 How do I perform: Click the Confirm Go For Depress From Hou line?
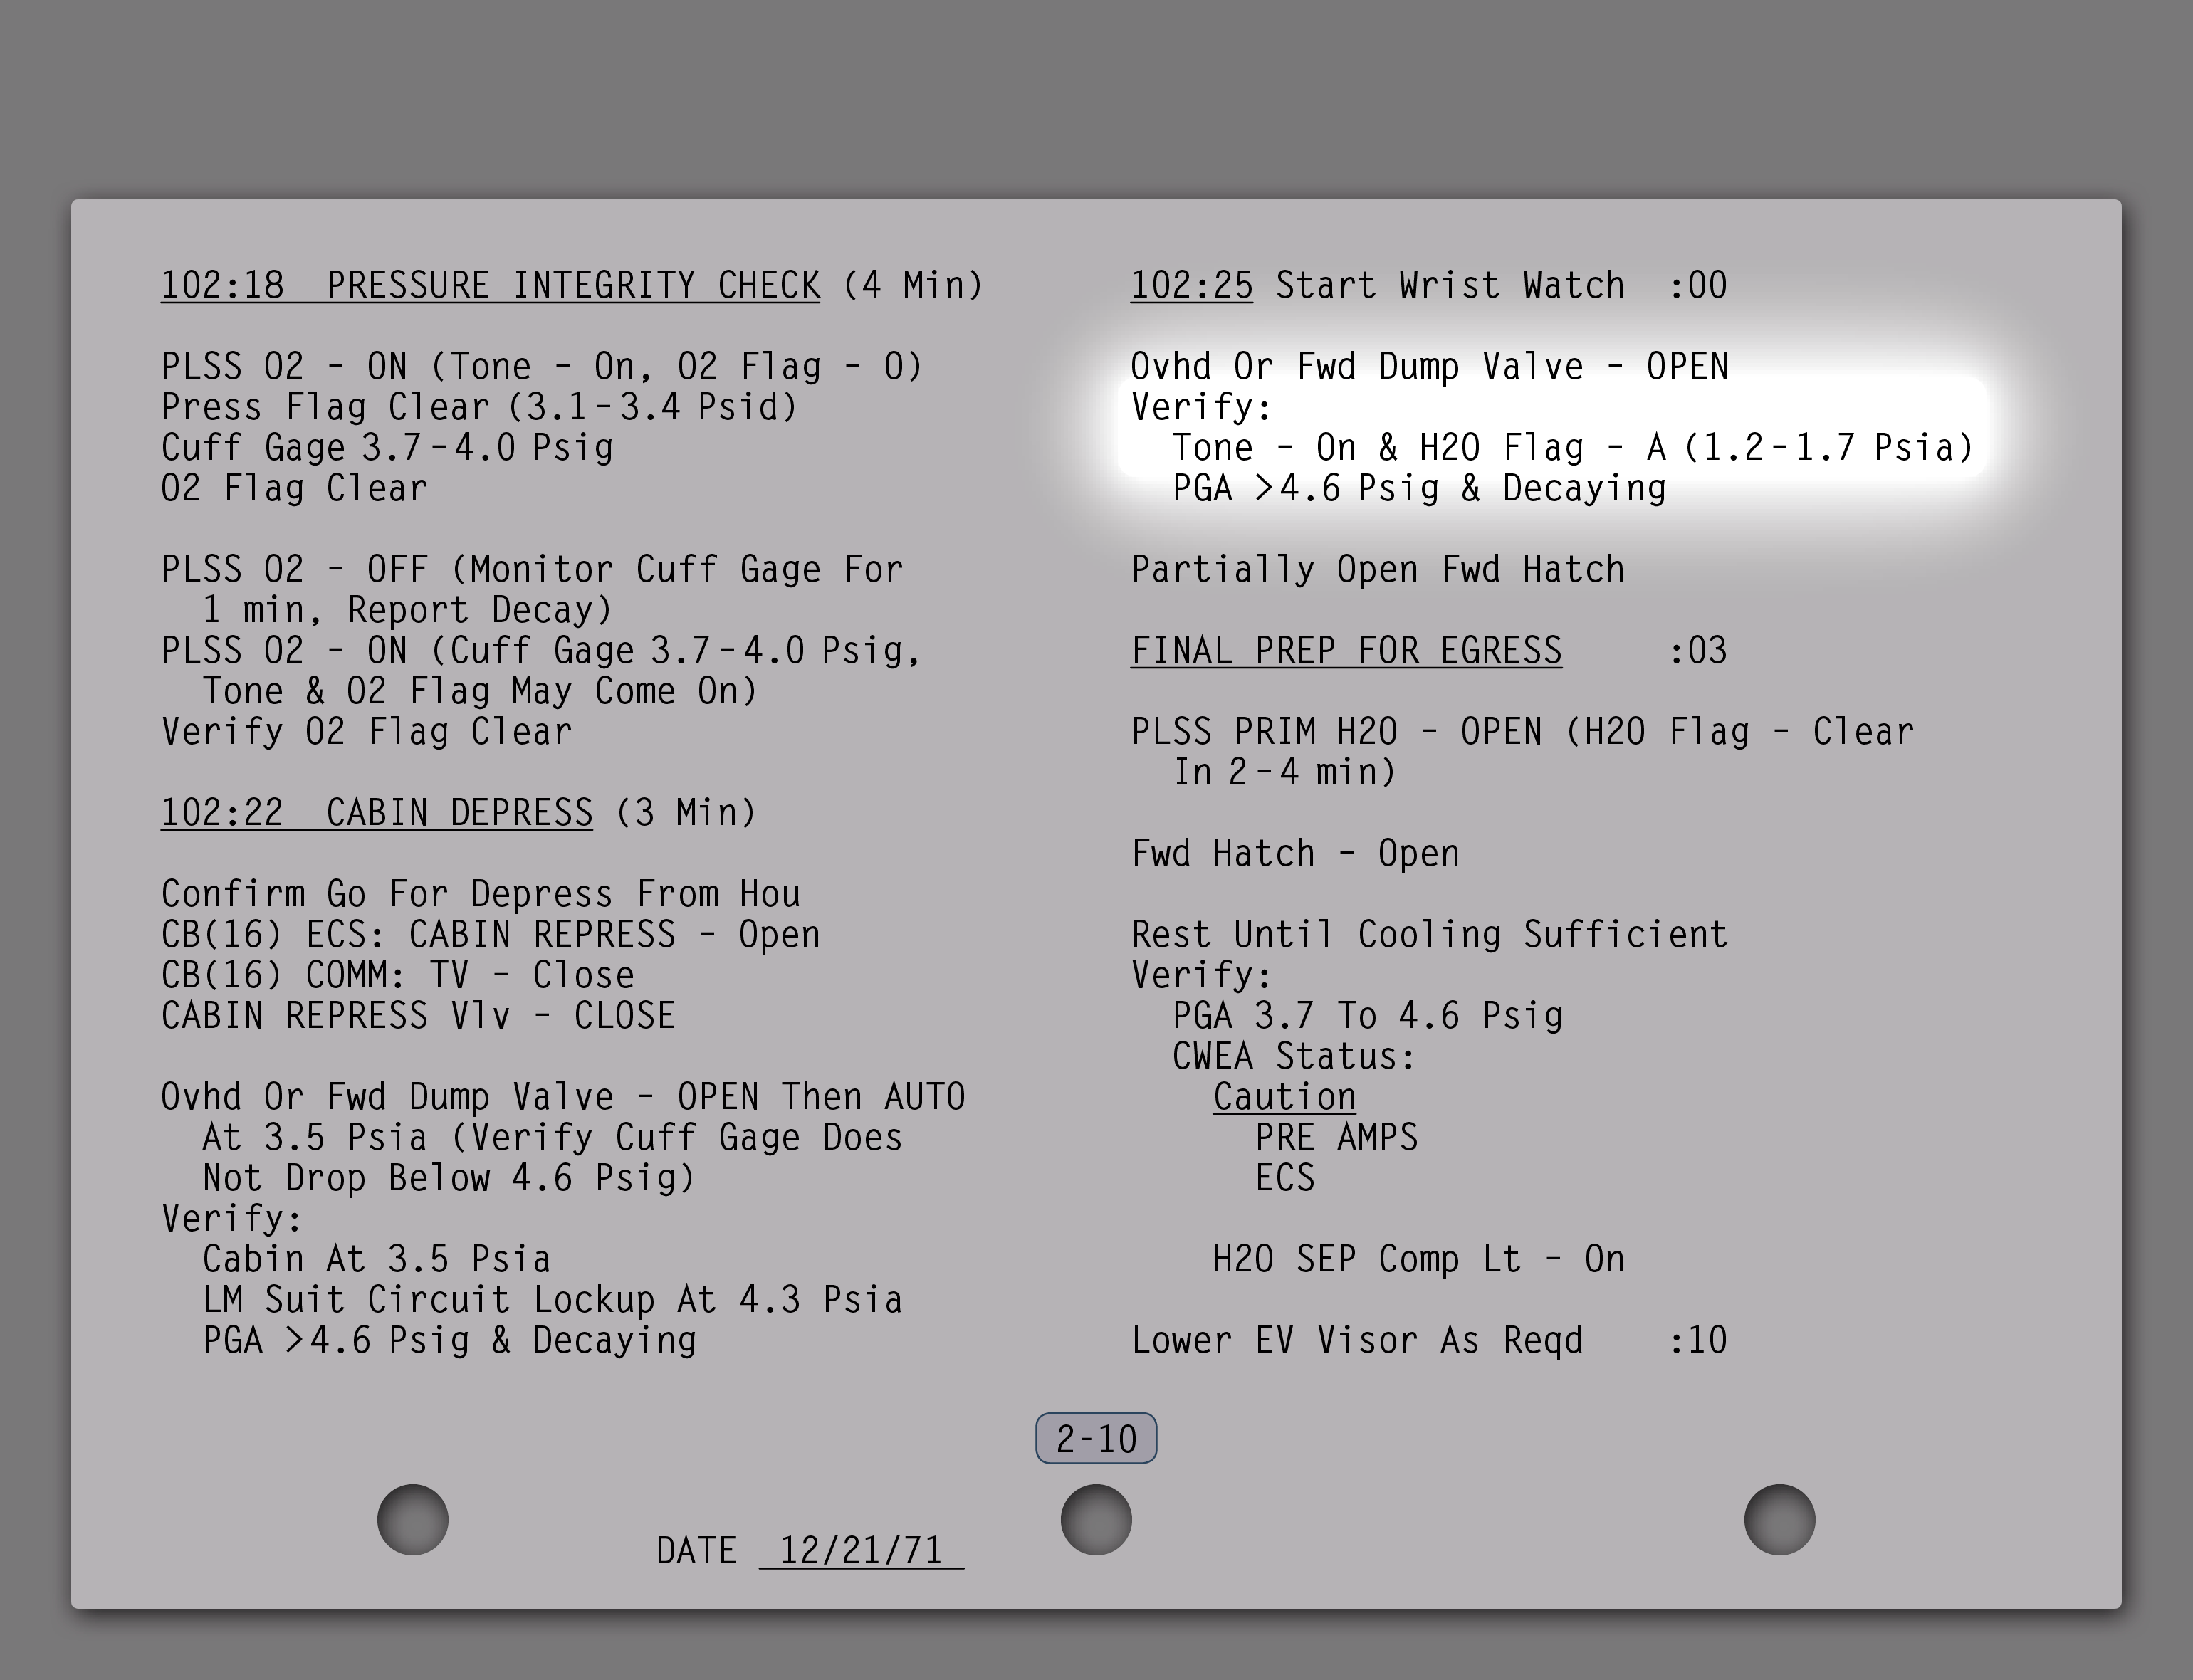click(x=480, y=894)
